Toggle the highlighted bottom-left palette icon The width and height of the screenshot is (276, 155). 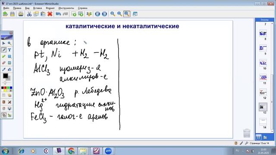pyautogui.click(x=4, y=115)
